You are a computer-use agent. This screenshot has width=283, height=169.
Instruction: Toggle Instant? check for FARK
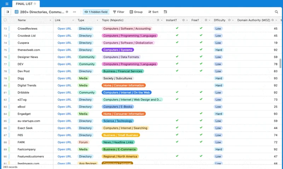[x=177, y=142]
